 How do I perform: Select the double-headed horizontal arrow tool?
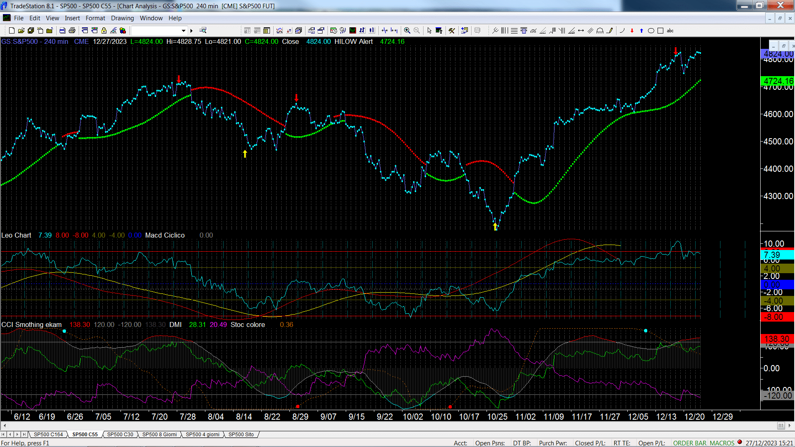(x=581, y=31)
